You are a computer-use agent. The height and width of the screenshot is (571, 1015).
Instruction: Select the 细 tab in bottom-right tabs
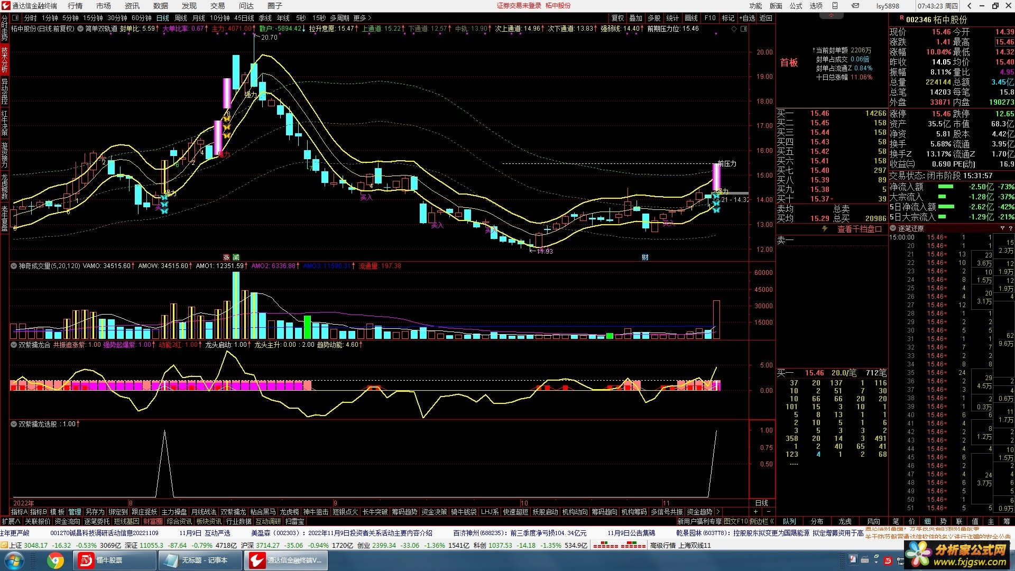point(927,521)
